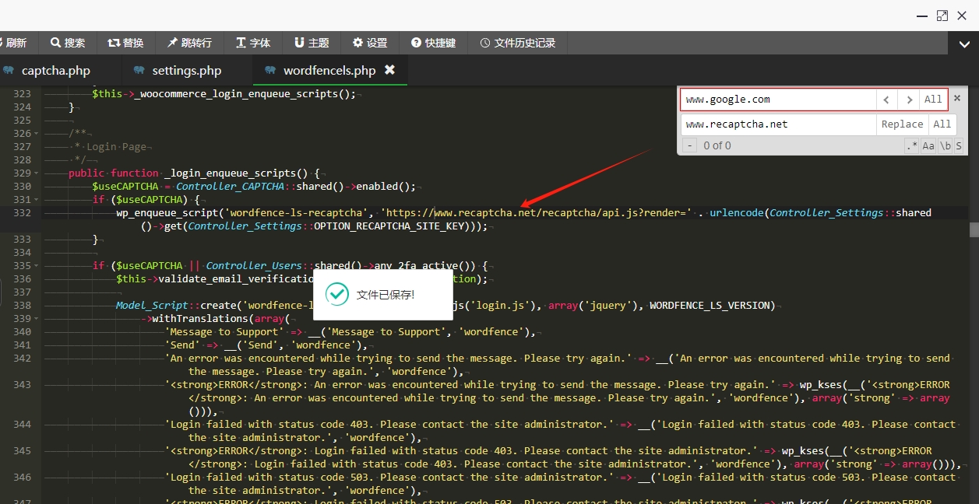Go to previous search match

[886, 100]
